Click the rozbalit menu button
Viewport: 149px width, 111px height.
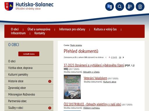click(29, 54)
